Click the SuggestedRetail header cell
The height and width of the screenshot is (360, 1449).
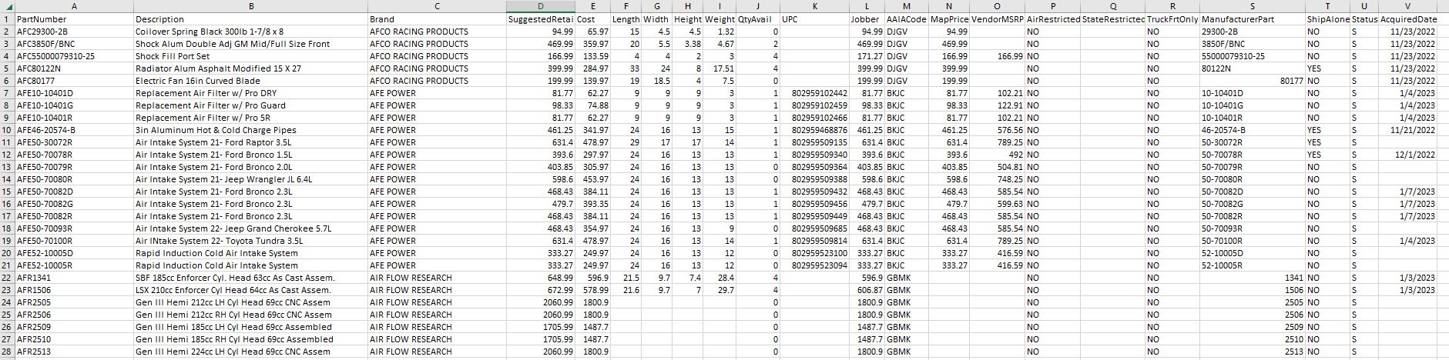click(541, 19)
